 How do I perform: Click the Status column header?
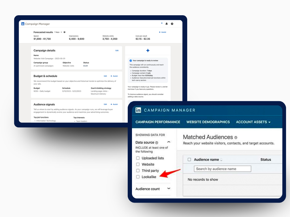(266, 160)
